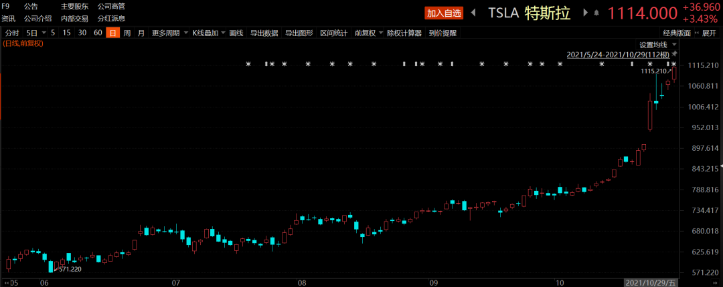Viewport: 723px width, 287px height.
Task: Click 展开 to expand side panel
Action: coord(709,33)
